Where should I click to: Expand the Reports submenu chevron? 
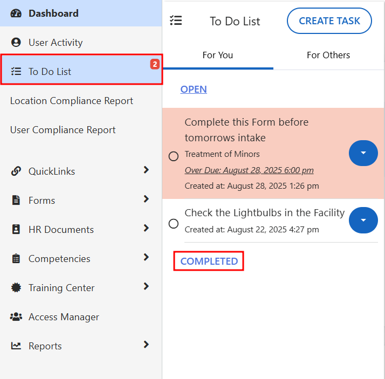pos(146,344)
